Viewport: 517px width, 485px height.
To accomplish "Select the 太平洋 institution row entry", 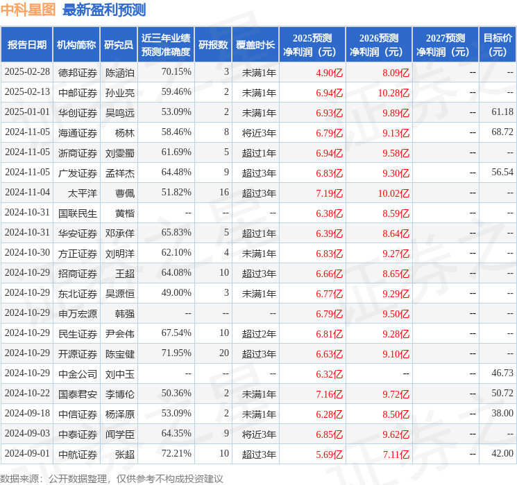I will pos(78,193).
